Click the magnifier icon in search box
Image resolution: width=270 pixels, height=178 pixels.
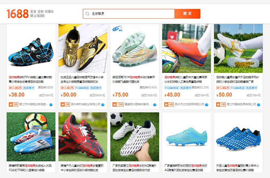click(x=87, y=14)
